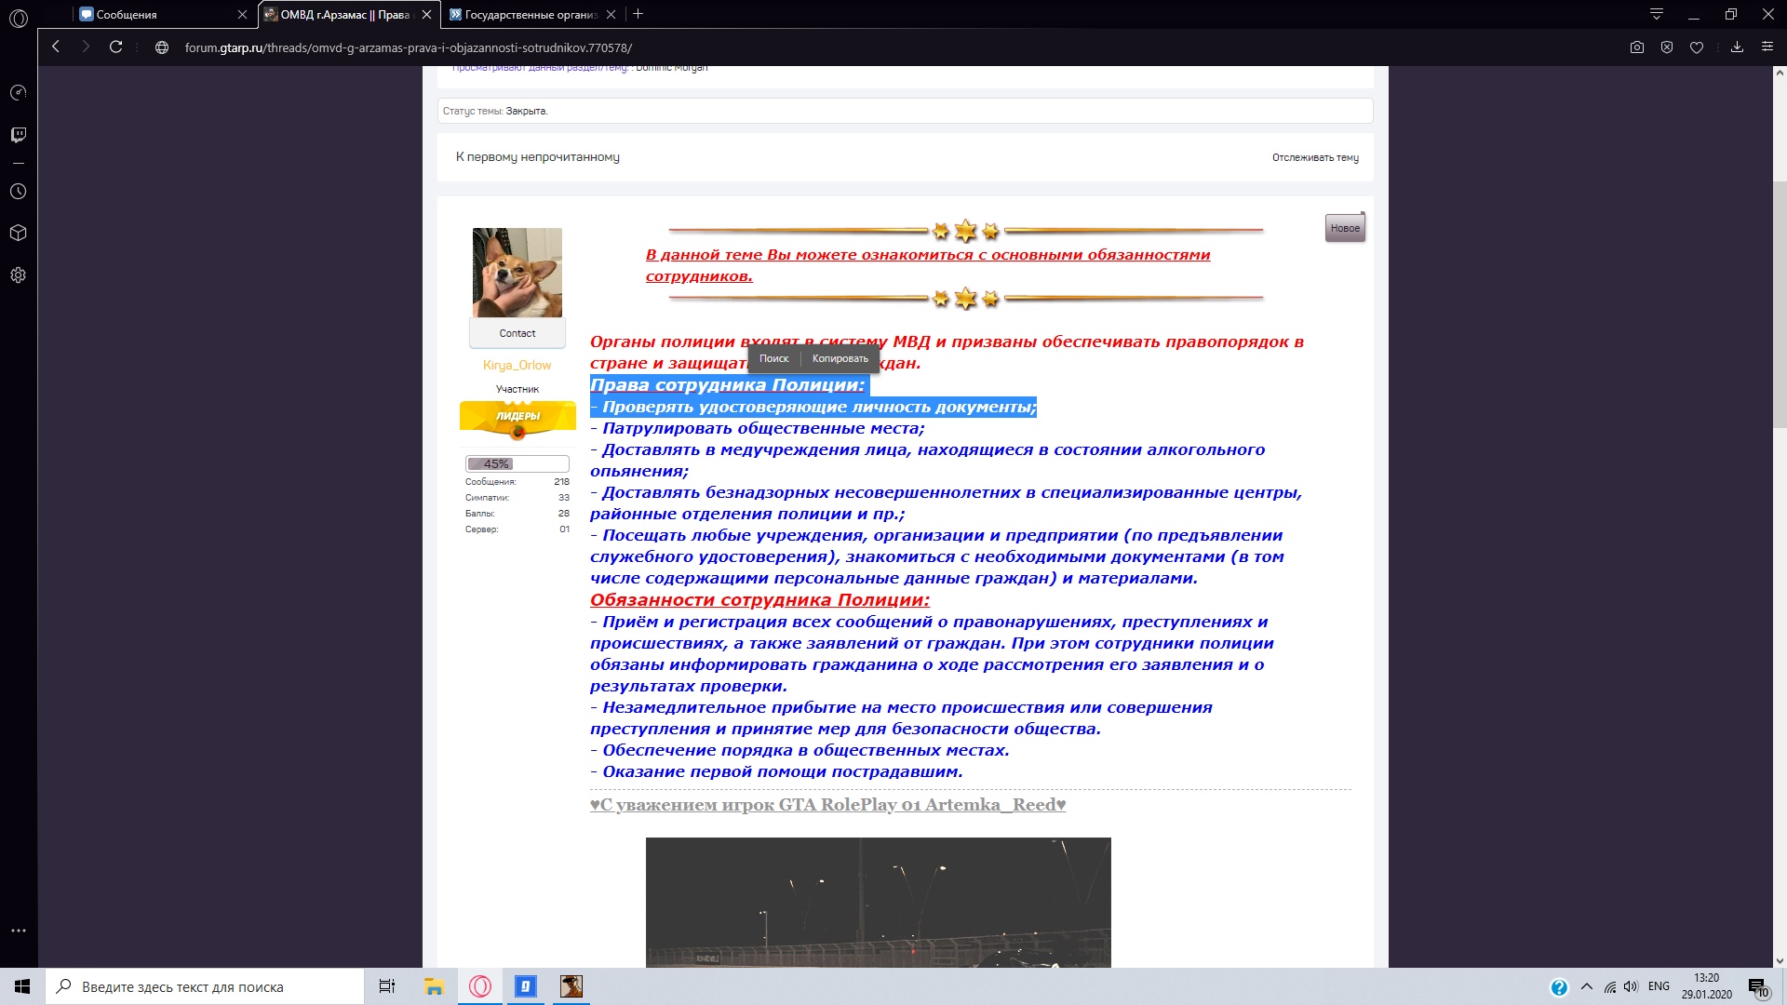Viewport: 1787px width, 1005px height.
Task: Close the Сообщения tab
Action: (242, 15)
